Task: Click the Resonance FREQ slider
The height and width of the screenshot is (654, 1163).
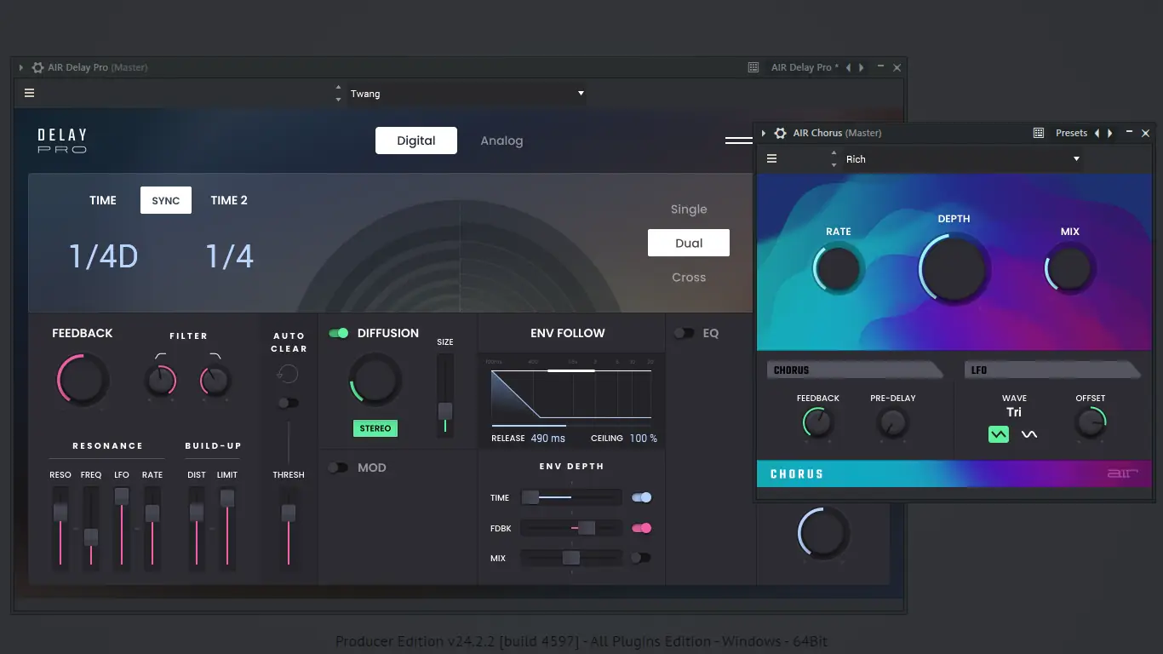Action: [x=91, y=528]
